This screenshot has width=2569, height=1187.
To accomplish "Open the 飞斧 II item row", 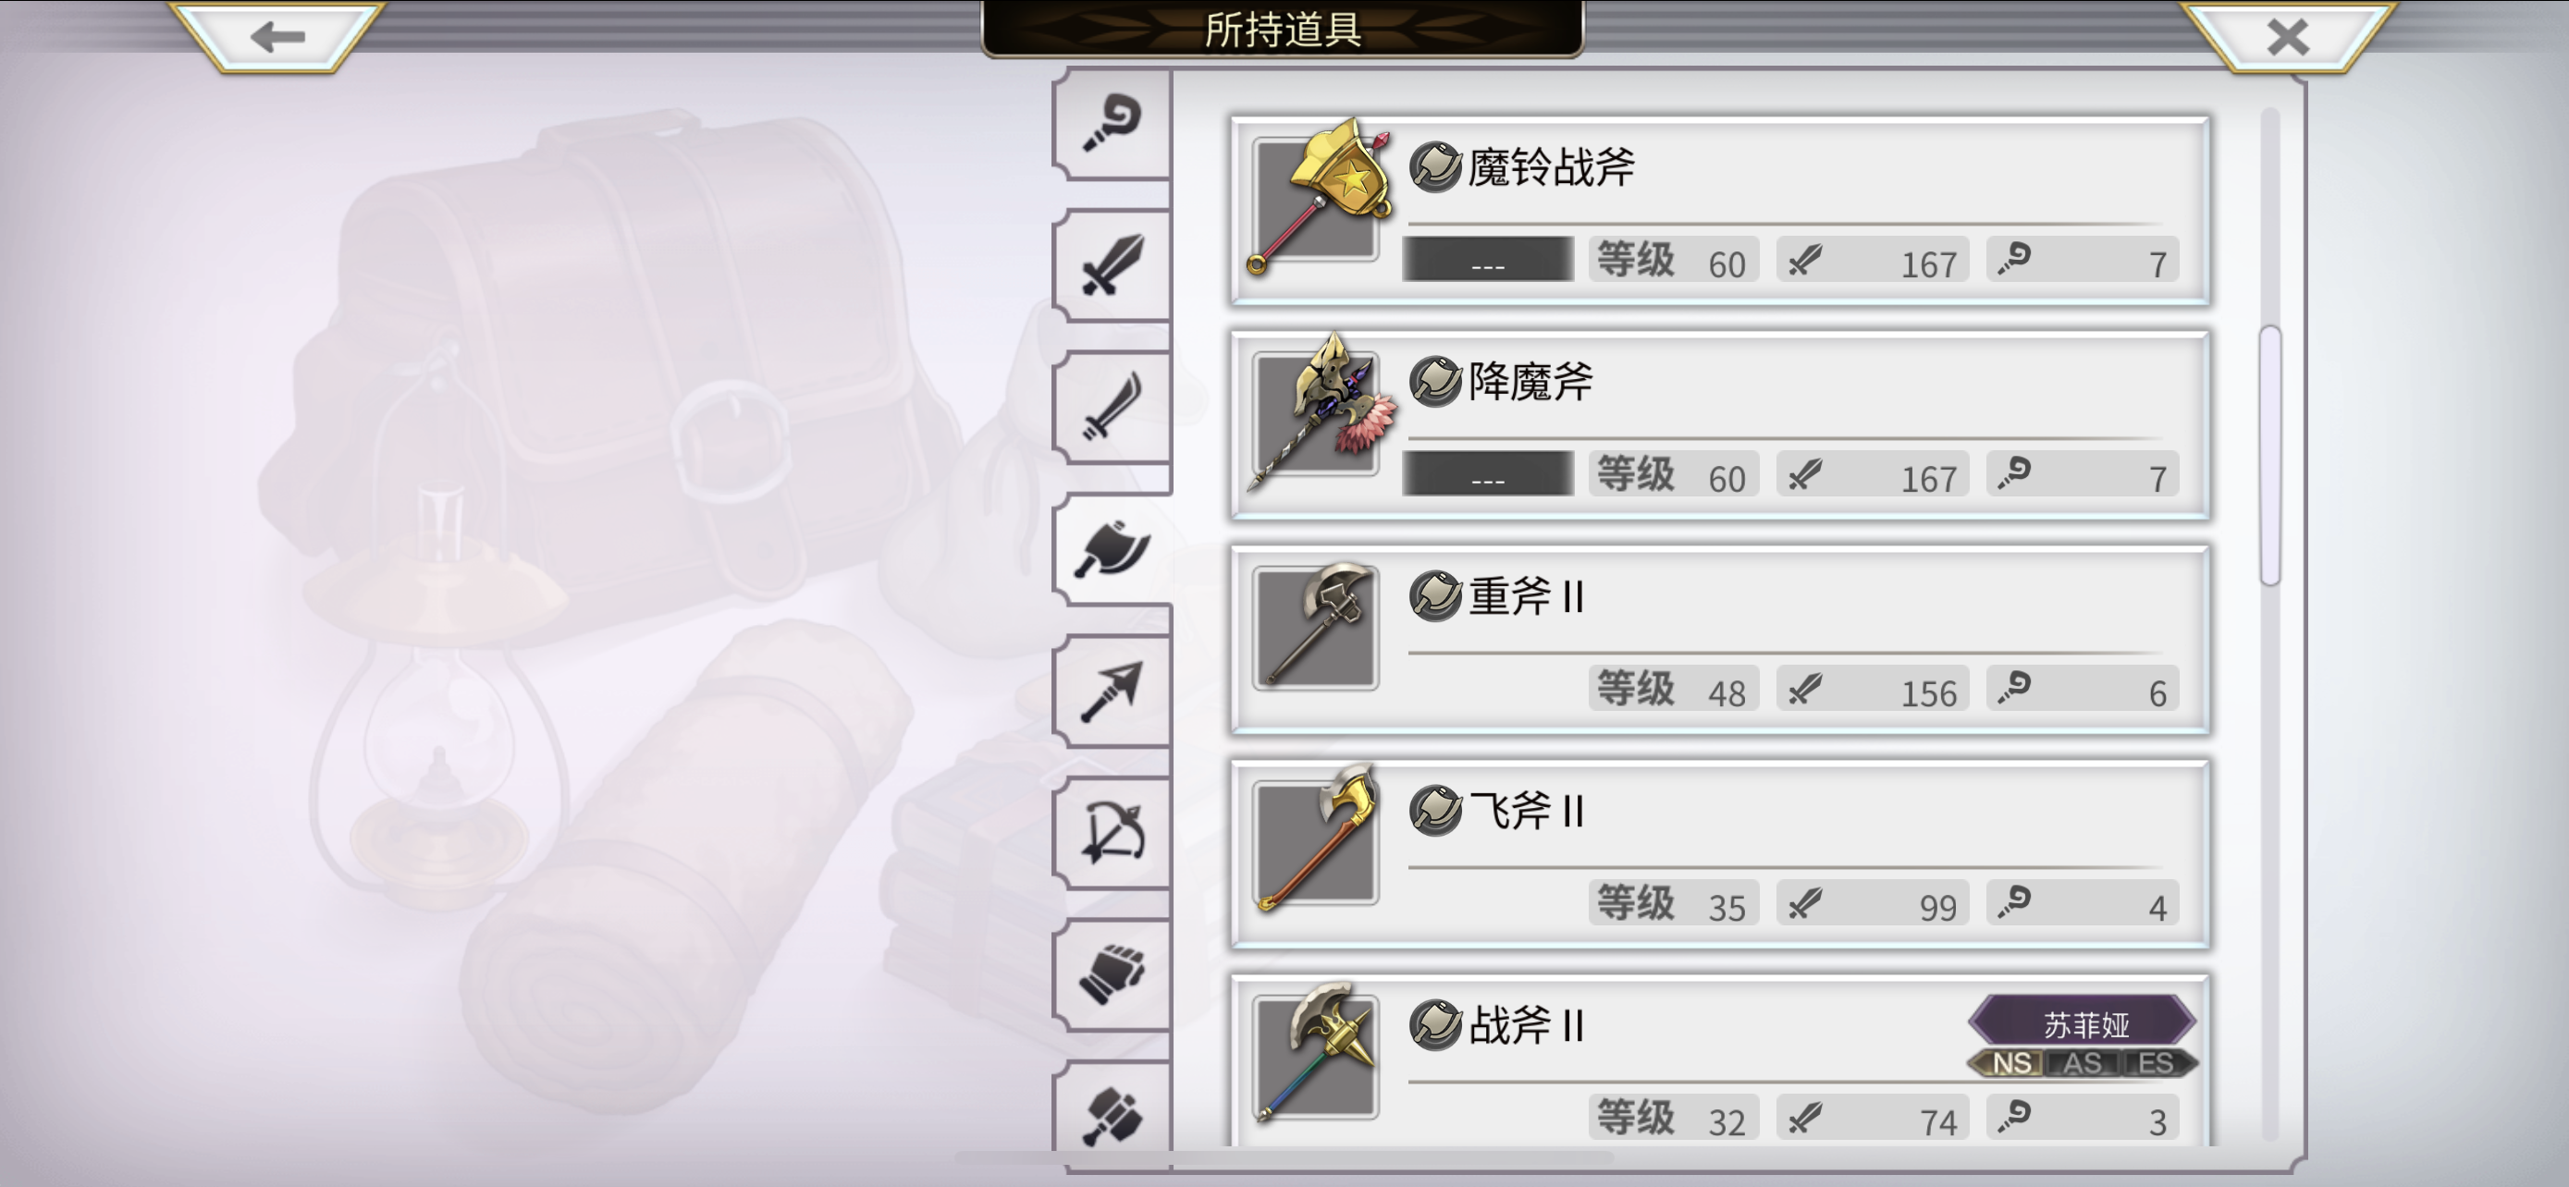I will tap(1720, 854).
